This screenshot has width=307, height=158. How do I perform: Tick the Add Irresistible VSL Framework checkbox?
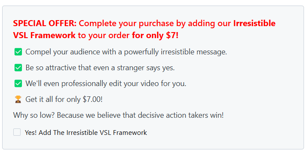[x=17, y=132]
